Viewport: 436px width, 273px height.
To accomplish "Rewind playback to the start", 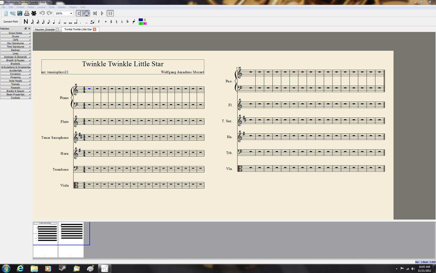I will click(x=95, y=13).
